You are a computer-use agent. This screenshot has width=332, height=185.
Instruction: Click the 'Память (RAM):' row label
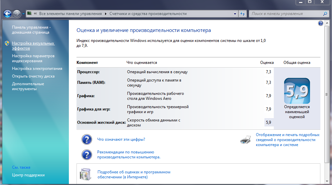tap(91, 83)
